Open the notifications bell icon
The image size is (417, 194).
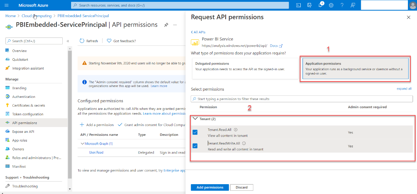[x=320, y=5]
